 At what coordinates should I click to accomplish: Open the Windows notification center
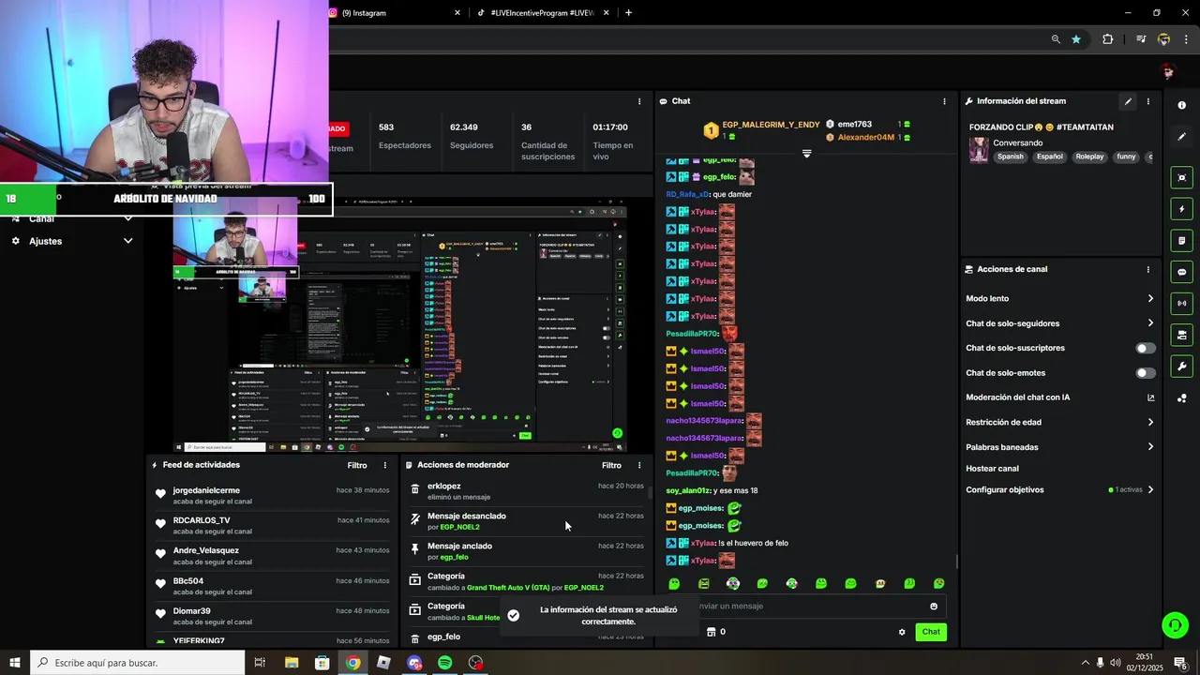1180,663
